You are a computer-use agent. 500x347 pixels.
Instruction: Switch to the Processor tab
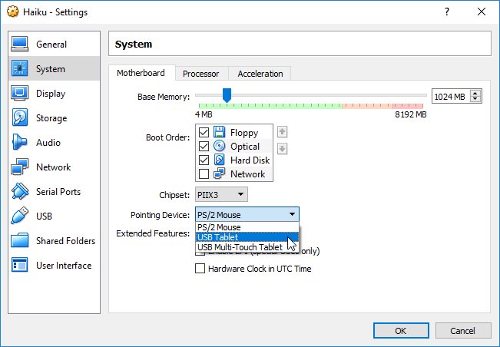(200, 74)
